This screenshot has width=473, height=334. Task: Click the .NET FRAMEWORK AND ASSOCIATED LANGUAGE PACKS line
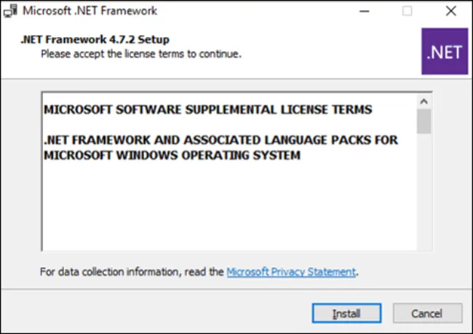[x=220, y=140]
